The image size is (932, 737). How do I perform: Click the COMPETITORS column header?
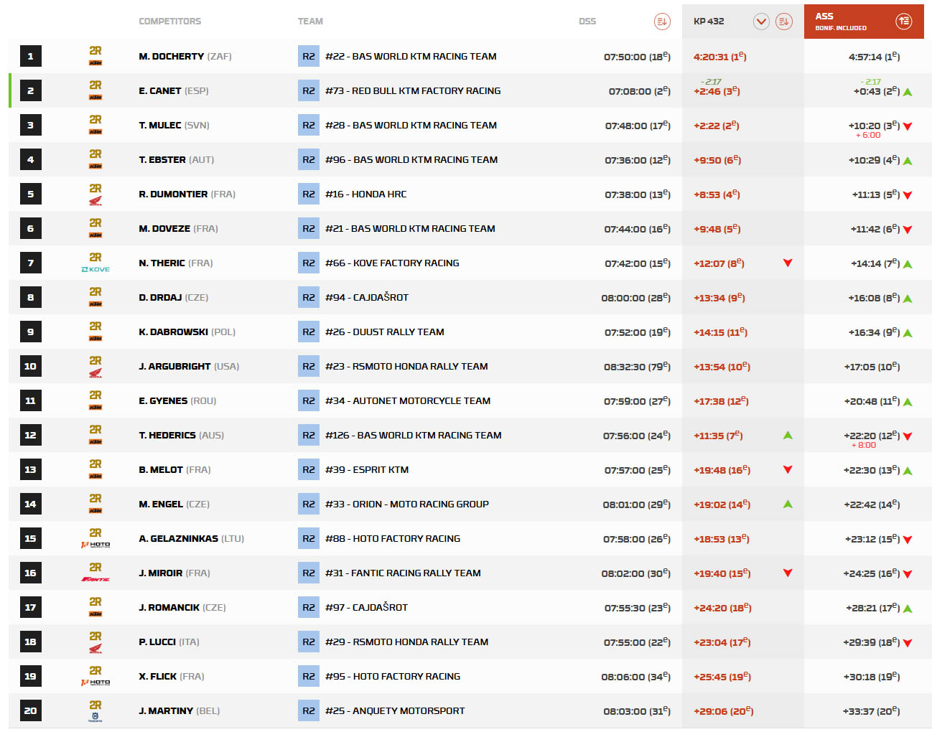170,22
